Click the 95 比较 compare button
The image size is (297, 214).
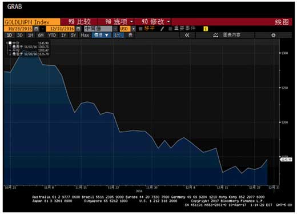pos(79,22)
